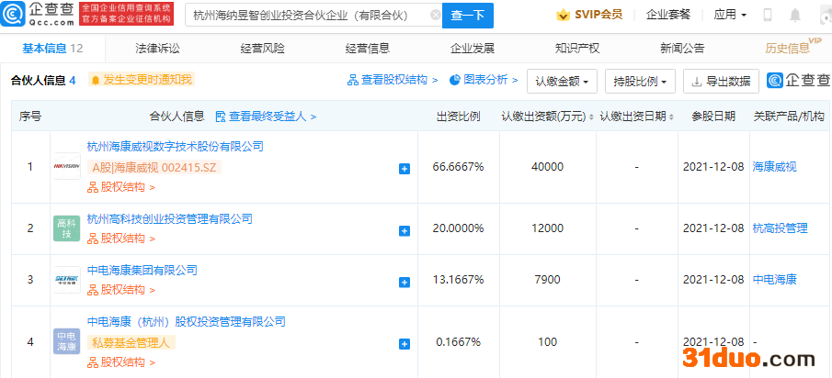Clear the search box with the X icon
This screenshot has height=378, width=832.
tap(435, 16)
